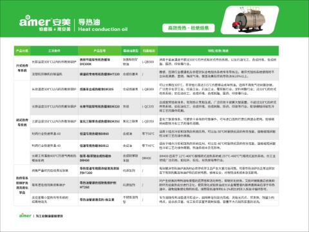Image resolution: width=309 pixels, height=232 pixels.
Task: Select the 产品分类 column header
Action: pos(22,51)
